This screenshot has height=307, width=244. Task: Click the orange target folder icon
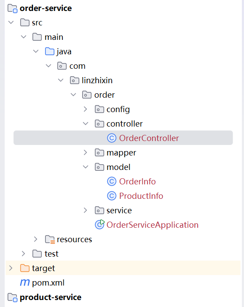(x=25, y=268)
